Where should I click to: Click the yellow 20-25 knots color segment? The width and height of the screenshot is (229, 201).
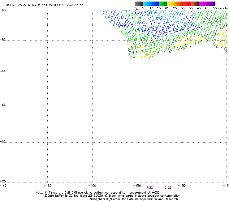pos(171,4)
